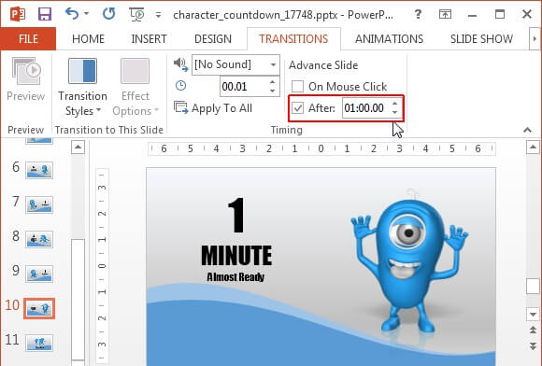This screenshot has height=366, width=542.
Task: Click the Apply To All button
Action: (x=213, y=108)
